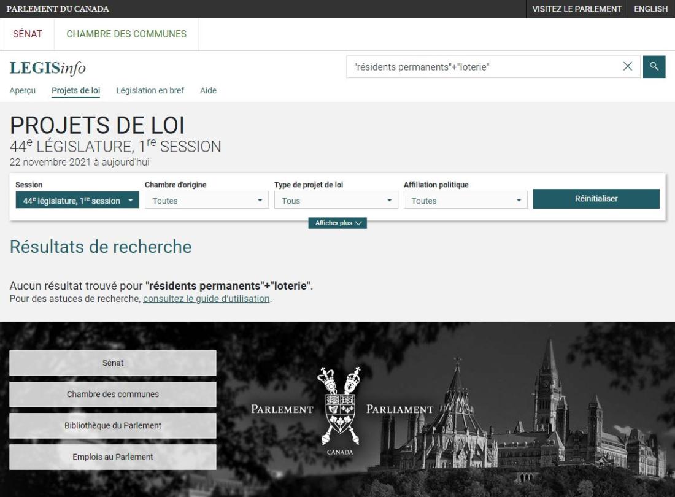The height and width of the screenshot is (497, 675).
Task: Click the 22 novembre 2021 à aujourd'hui text
Action: pyautogui.click(x=80, y=162)
